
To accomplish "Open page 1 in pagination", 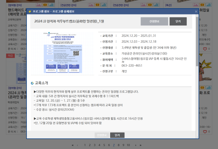I will [x=85, y=145].
